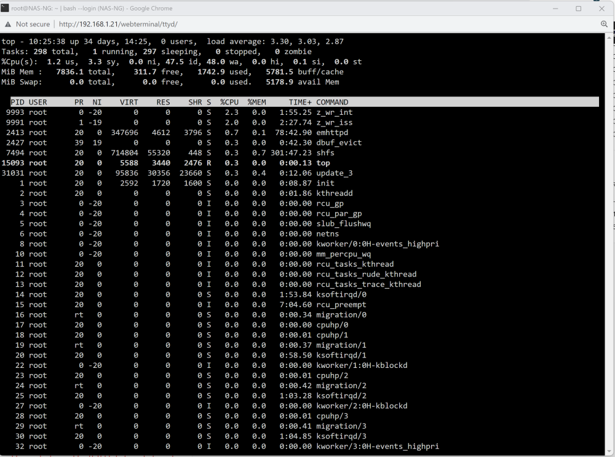Click the 301:47.23 time value for shfs
615x457 pixels.
point(292,153)
